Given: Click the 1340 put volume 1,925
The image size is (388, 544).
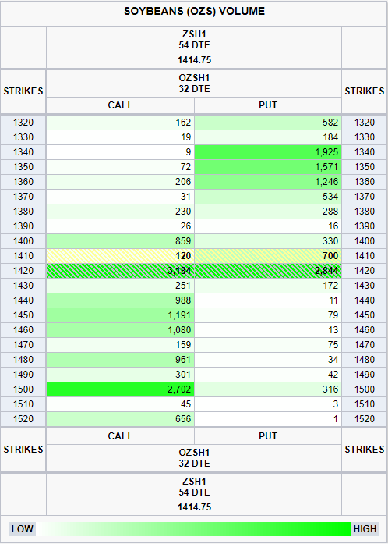Looking at the screenshot, I should pos(268,152).
